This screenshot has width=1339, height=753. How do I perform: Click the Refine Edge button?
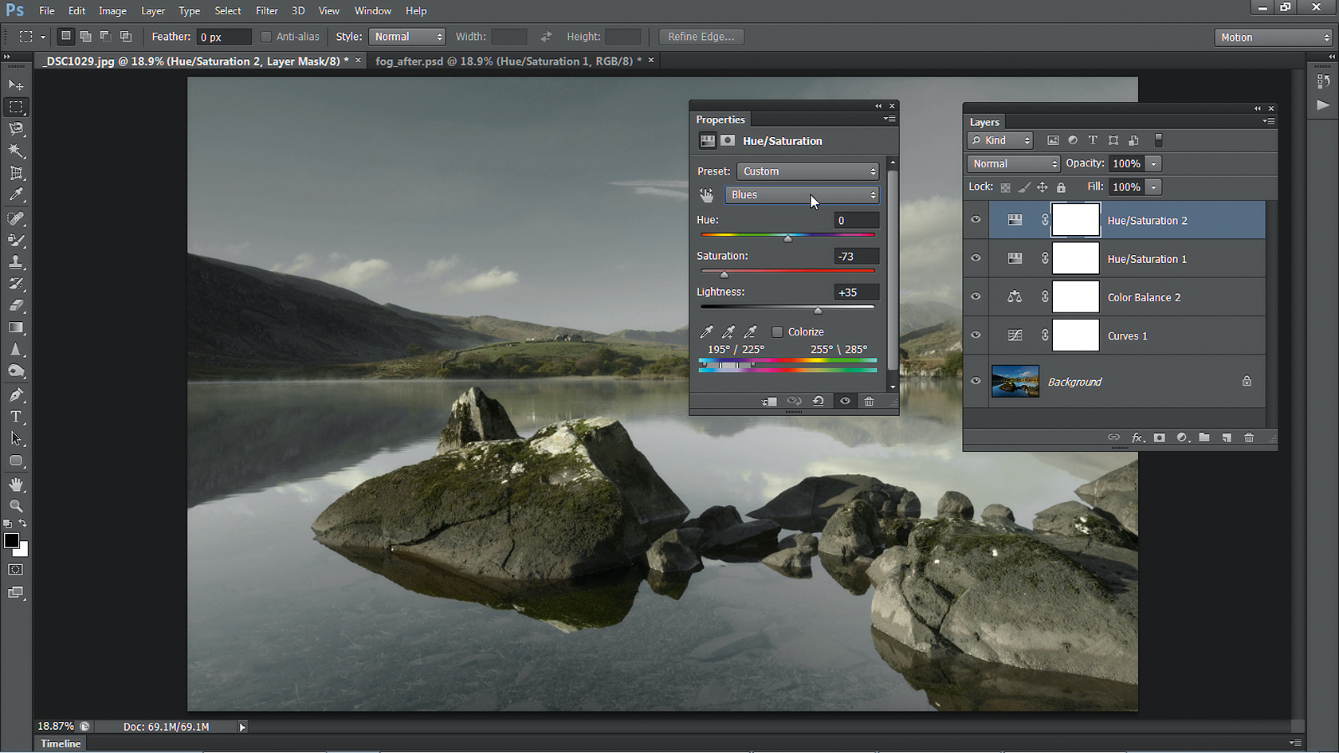pyautogui.click(x=701, y=37)
